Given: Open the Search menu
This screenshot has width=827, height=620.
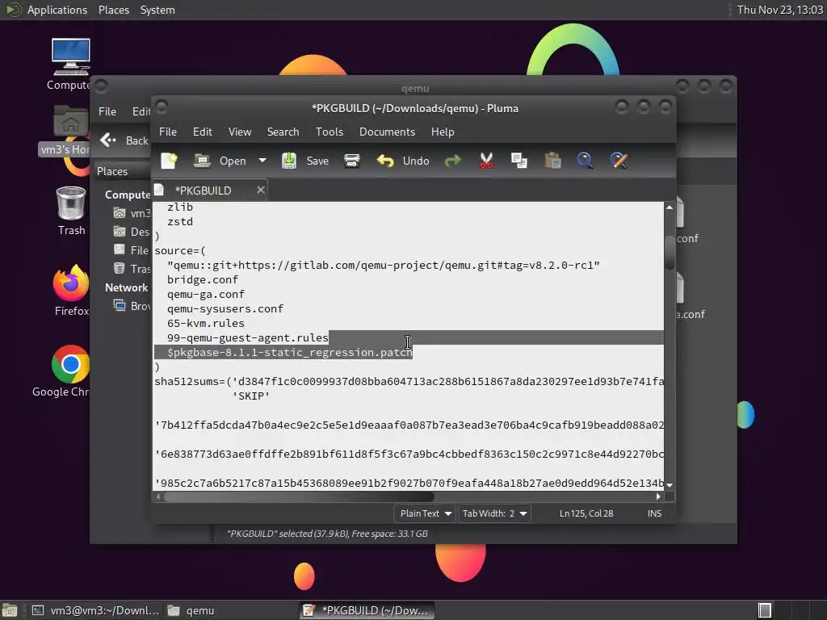Looking at the screenshot, I should pos(283,132).
